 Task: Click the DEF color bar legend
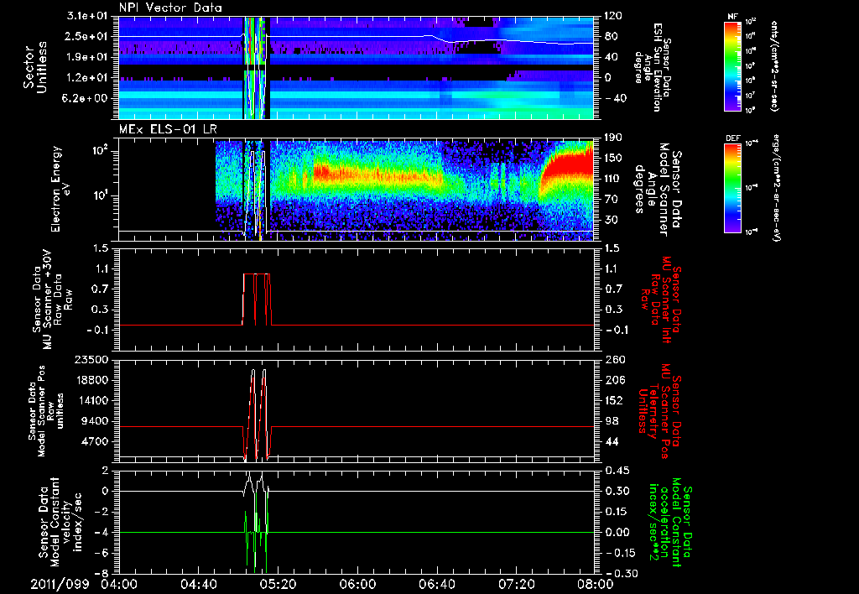point(732,188)
